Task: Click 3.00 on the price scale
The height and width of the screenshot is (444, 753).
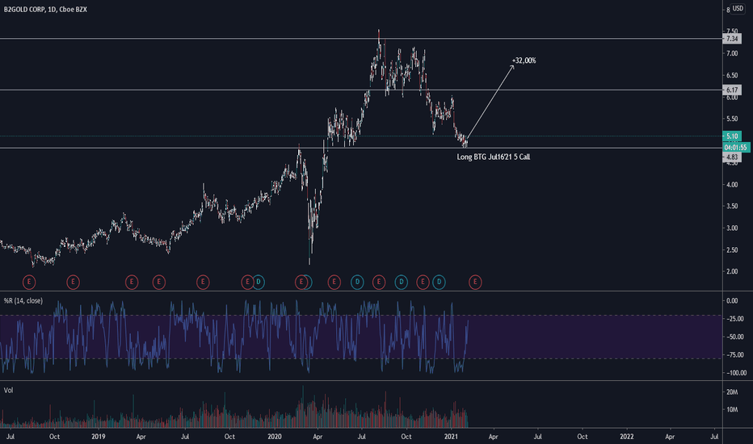Action: (x=732, y=228)
